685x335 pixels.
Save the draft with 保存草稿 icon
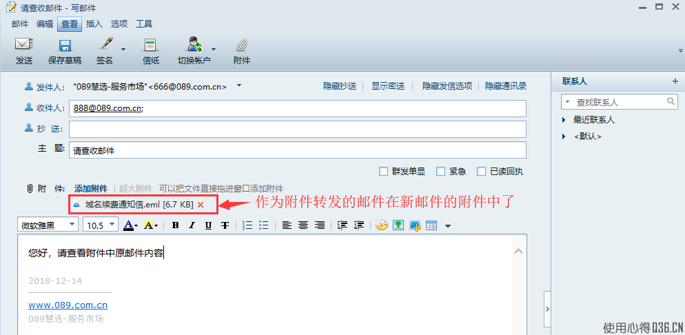65,45
